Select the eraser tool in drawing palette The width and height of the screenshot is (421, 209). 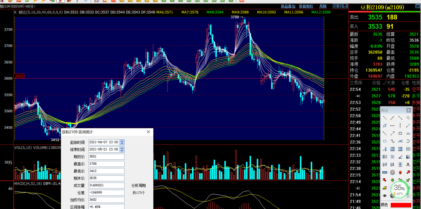coord(385,188)
